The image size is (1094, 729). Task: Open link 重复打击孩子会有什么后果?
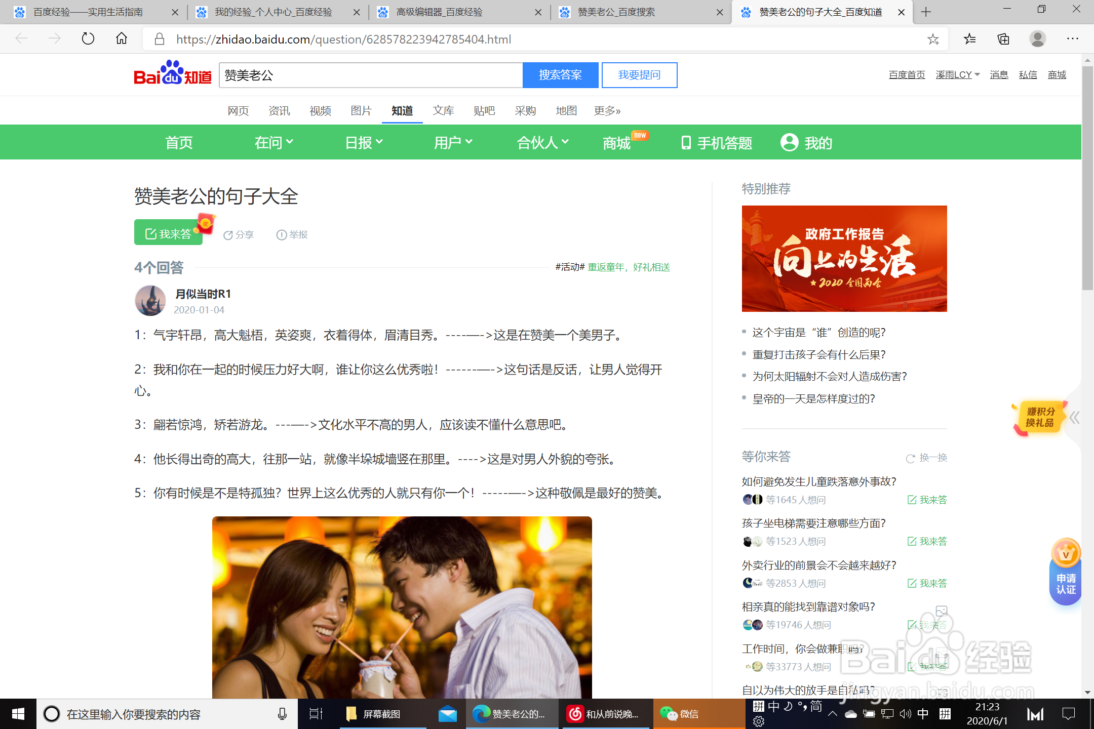(819, 355)
